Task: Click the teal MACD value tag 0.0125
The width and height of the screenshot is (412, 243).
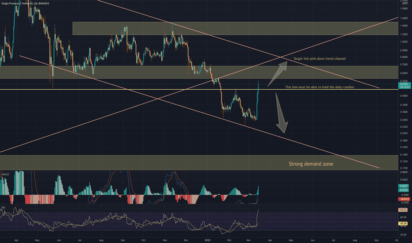Action: pos(404,190)
